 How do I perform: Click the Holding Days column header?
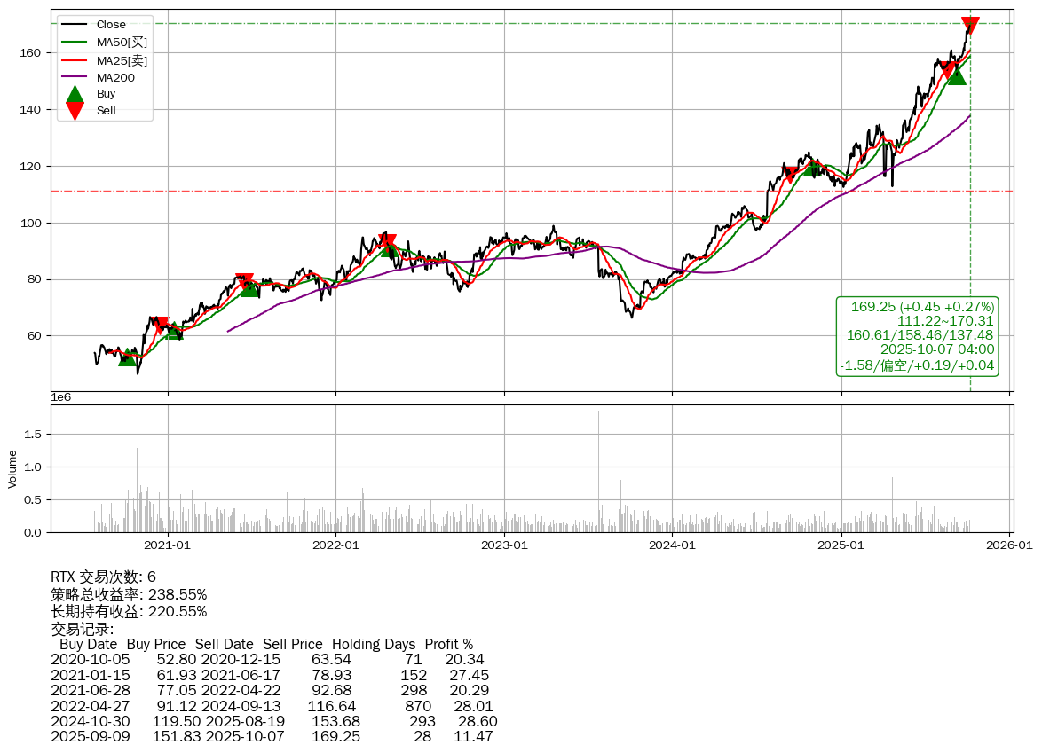(x=374, y=645)
